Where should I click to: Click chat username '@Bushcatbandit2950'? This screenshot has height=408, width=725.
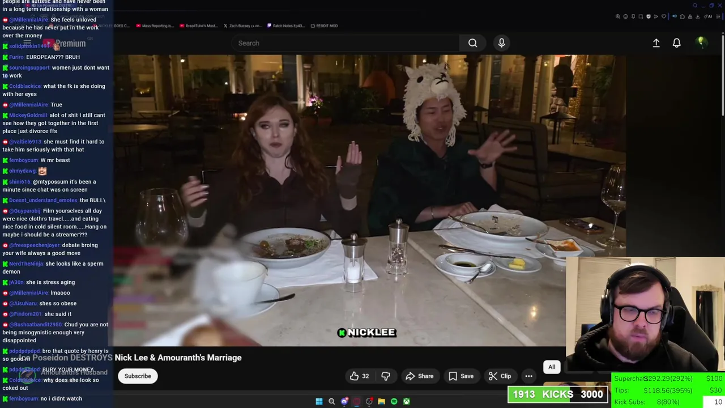coord(35,325)
